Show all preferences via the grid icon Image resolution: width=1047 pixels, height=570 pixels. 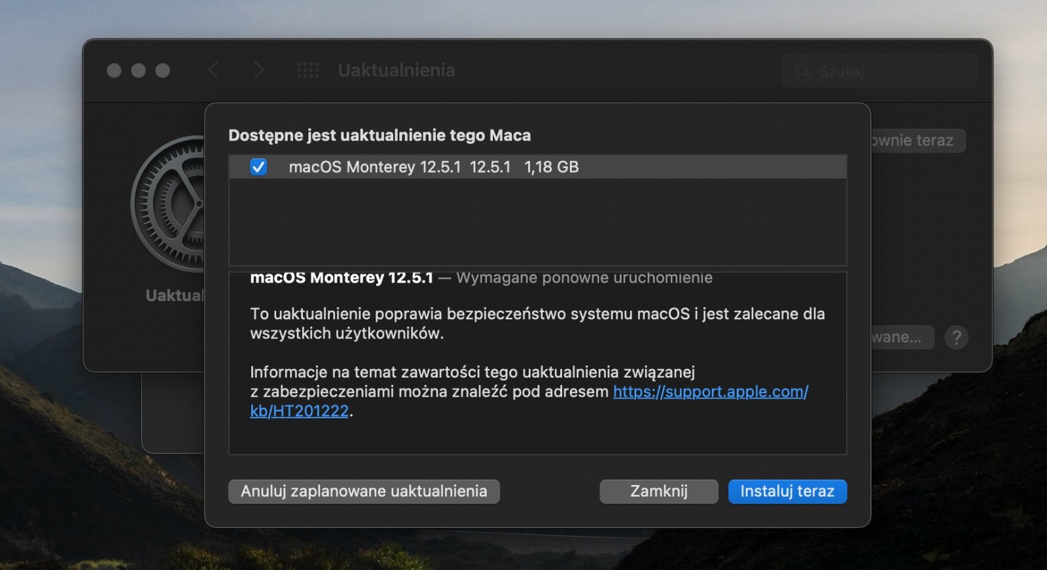pos(308,70)
